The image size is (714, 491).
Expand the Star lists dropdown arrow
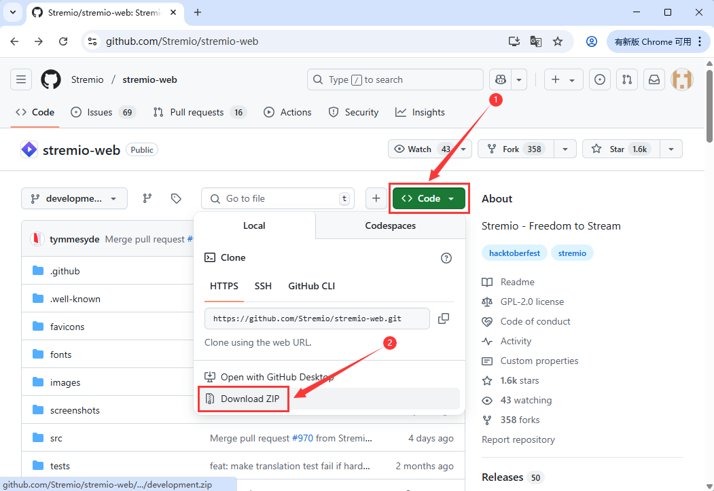[671, 149]
